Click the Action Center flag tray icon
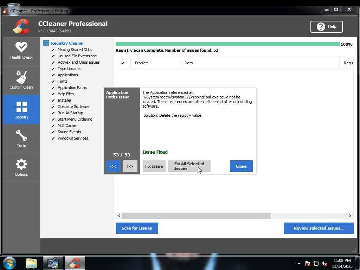Image resolution: width=360 pixels, height=270 pixels. click(x=307, y=263)
